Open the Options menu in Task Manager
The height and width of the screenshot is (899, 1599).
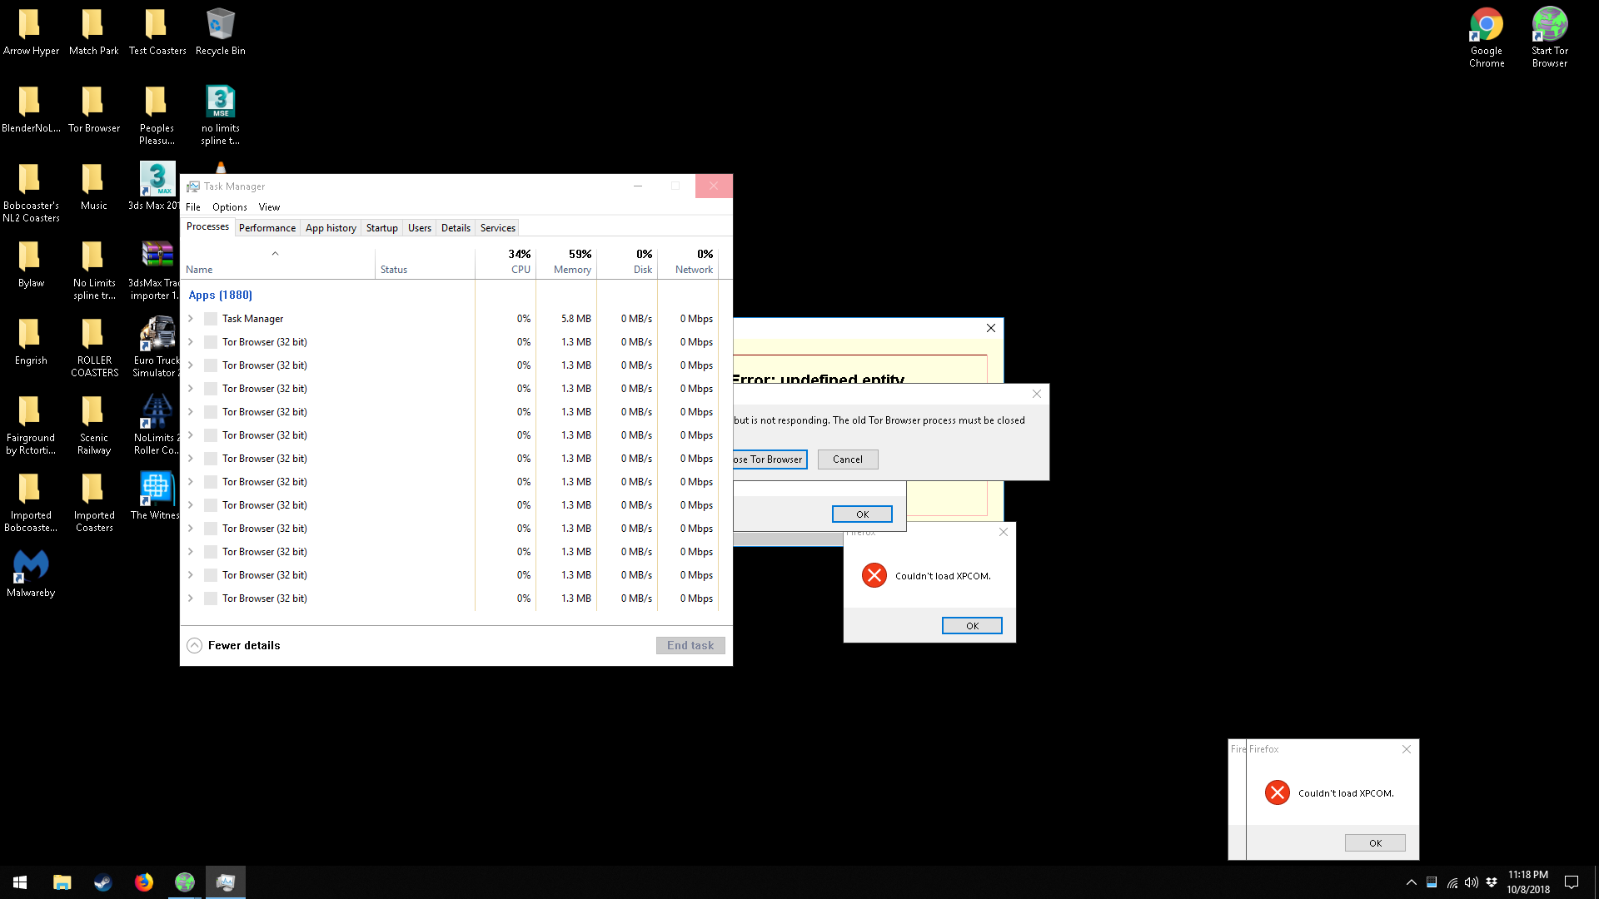click(x=229, y=207)
